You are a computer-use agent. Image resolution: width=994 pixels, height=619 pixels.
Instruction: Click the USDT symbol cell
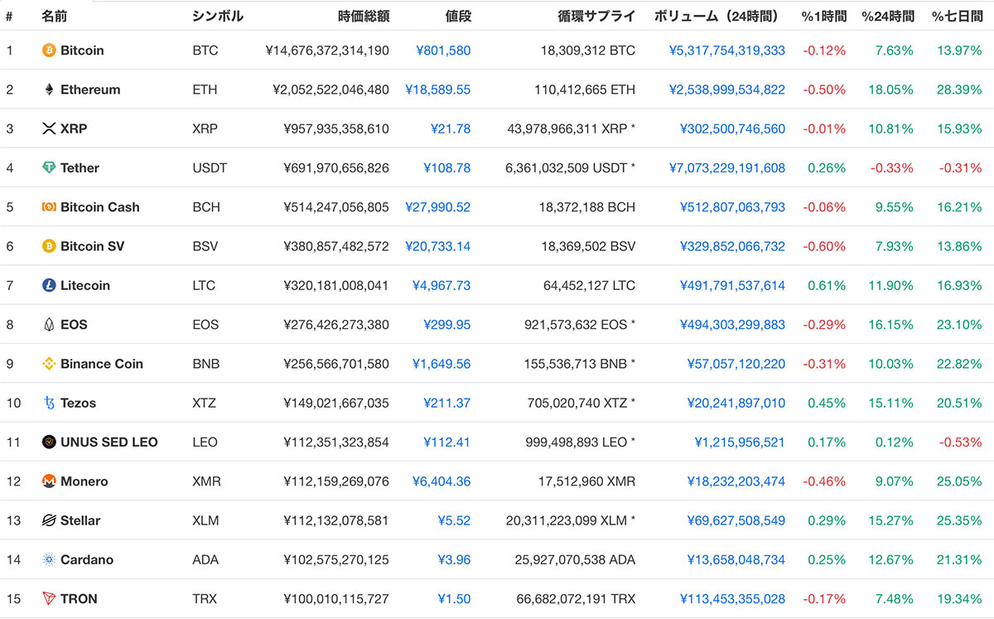(x=210, y=167)
